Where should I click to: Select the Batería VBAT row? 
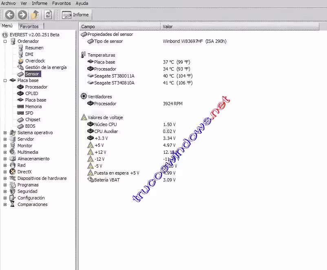pyautogui.click(x=131, y=180)
